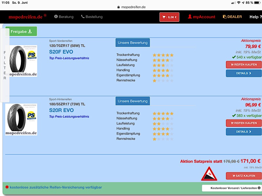
Task: Click the 171,00 € set price
Action: (x=251, y=161)
